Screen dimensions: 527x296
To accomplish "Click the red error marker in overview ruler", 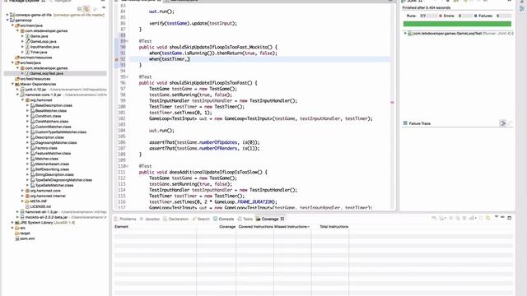I will coord(392,102).
